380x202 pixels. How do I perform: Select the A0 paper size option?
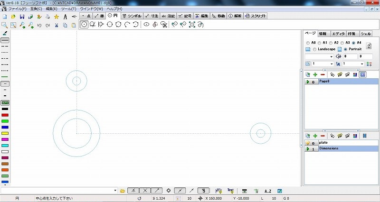pos(307,43)
